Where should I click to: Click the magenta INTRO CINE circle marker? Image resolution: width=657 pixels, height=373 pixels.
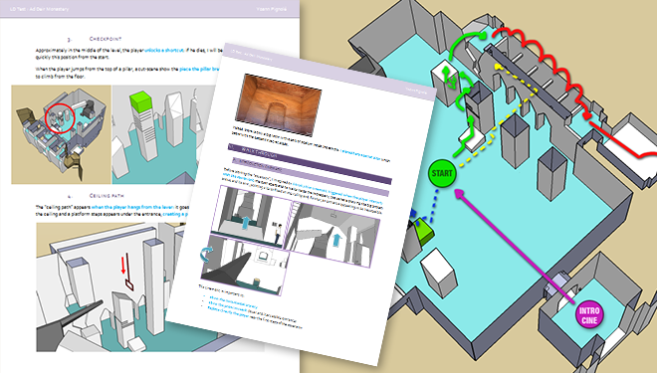point(589,315)
